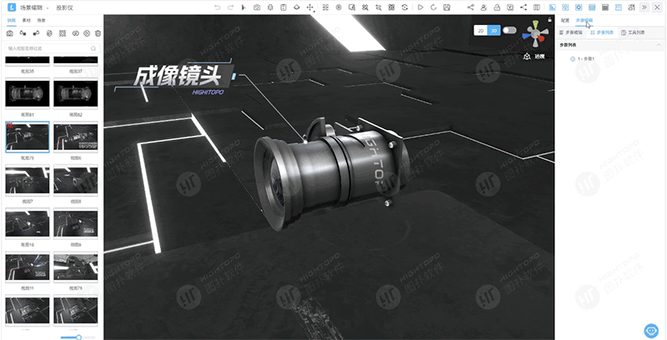Undo the last scene edit

point(218,7)
